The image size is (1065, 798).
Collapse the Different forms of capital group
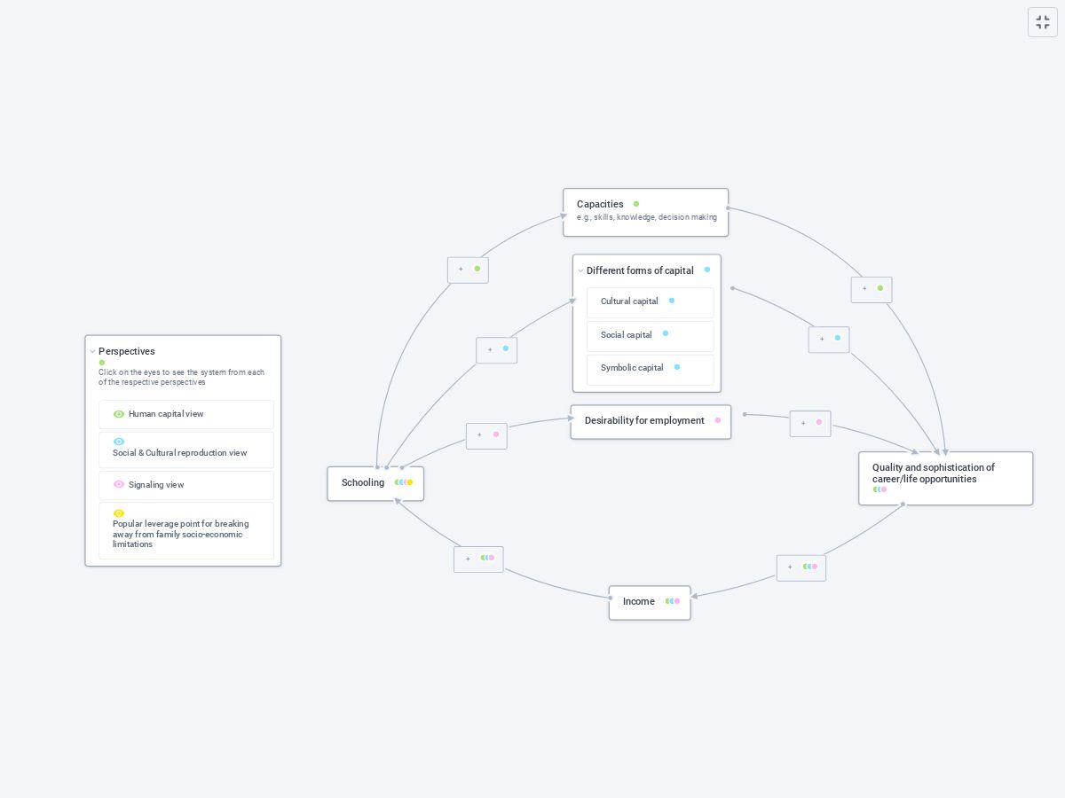tap(580, 271)
